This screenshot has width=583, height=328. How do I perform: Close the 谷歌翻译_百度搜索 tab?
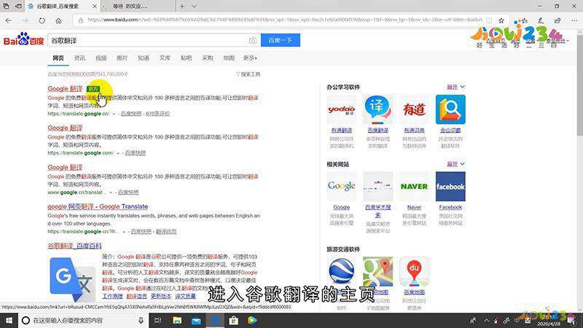click(95, 7)
